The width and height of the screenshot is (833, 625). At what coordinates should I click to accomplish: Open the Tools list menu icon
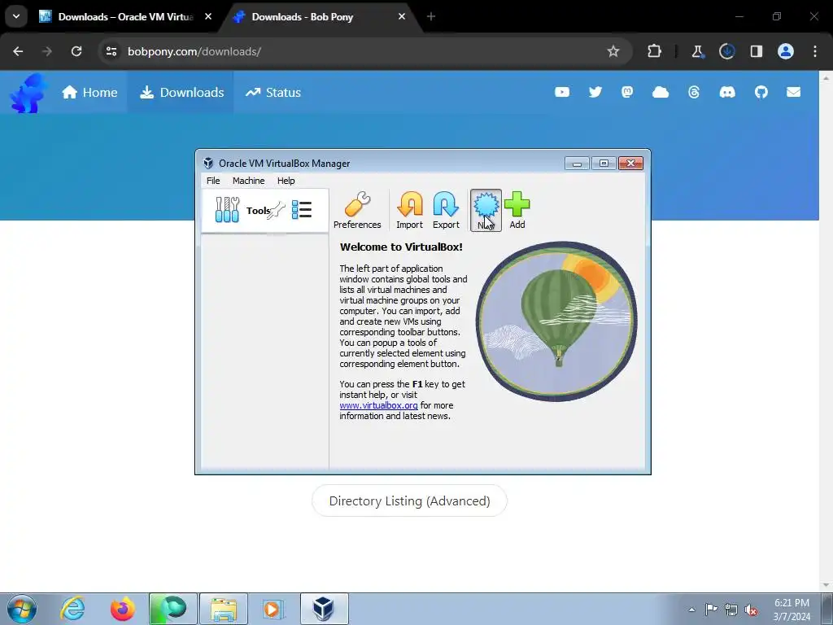[302, 209]
